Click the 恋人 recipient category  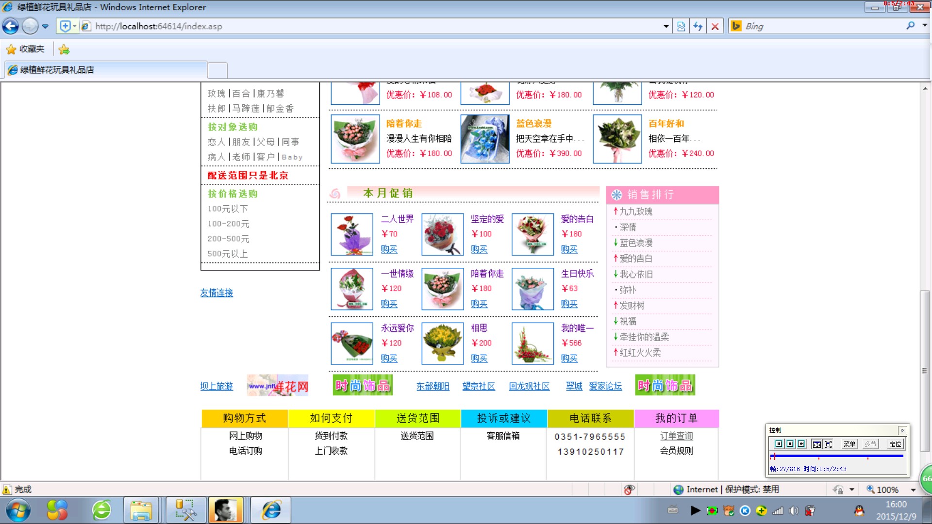coord(216,142)
